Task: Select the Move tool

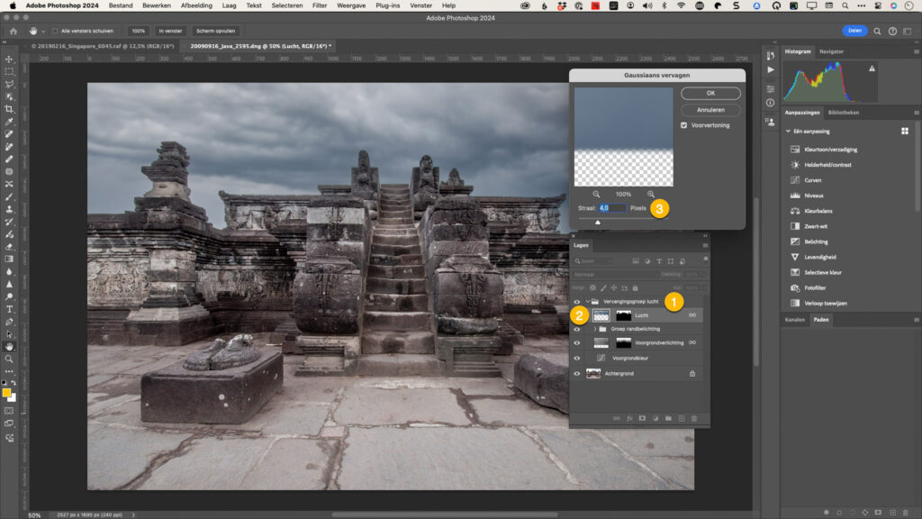Action: pos(9,59)
